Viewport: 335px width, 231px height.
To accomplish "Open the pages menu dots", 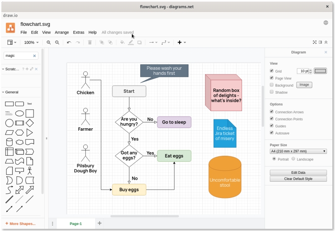I will click(x=53, y=223).
